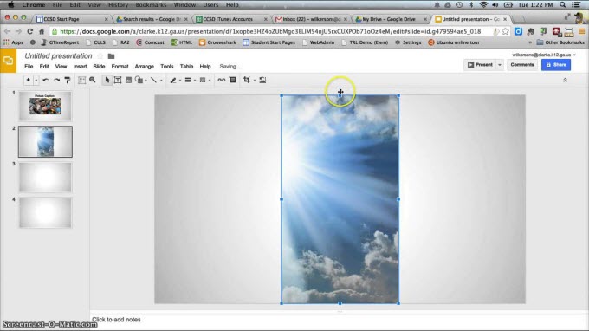This screenshot has height=331, width=589.
Task: Open the Format menu
Action: tap(120, 67)
